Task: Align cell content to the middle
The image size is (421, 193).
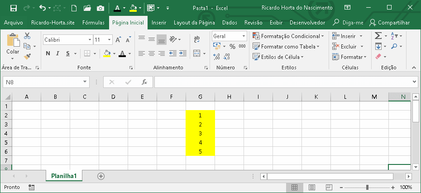Action: pos(152,39)
